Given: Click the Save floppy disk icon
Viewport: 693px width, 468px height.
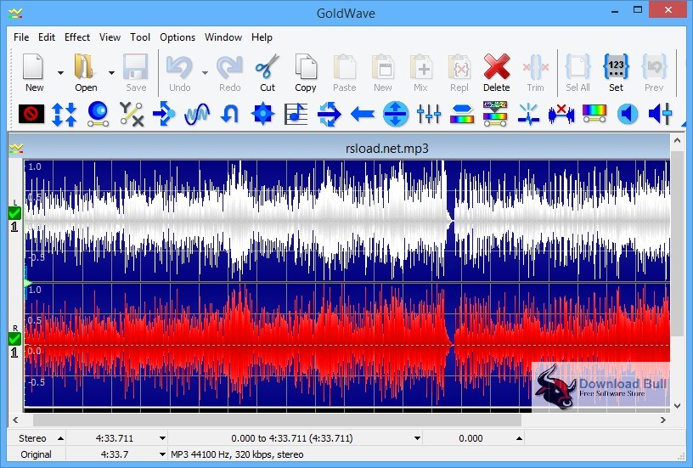Looking at the screenshot, I should (x=135, y=67).
